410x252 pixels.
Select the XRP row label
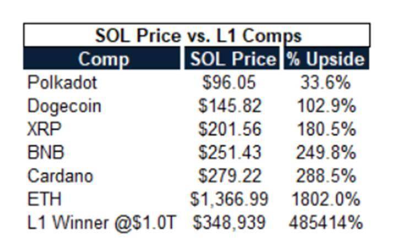coord(44,129)
